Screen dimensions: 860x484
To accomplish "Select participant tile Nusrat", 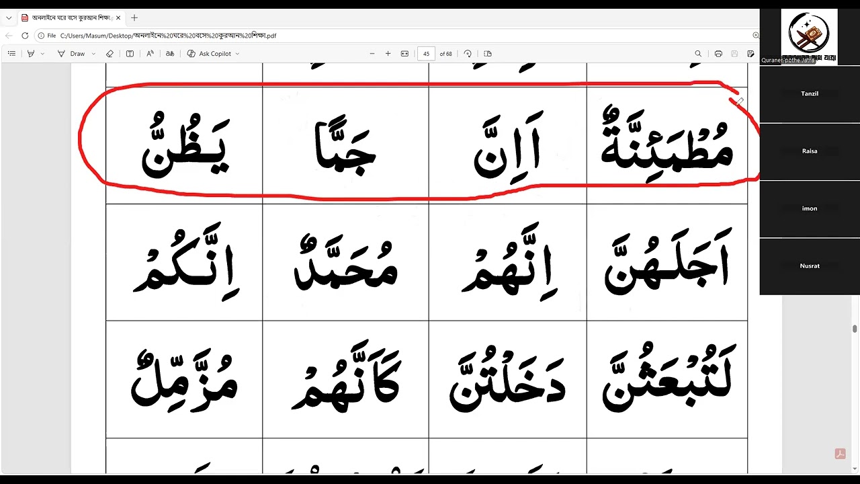I will pyautogui.click(x=810, y=266).
